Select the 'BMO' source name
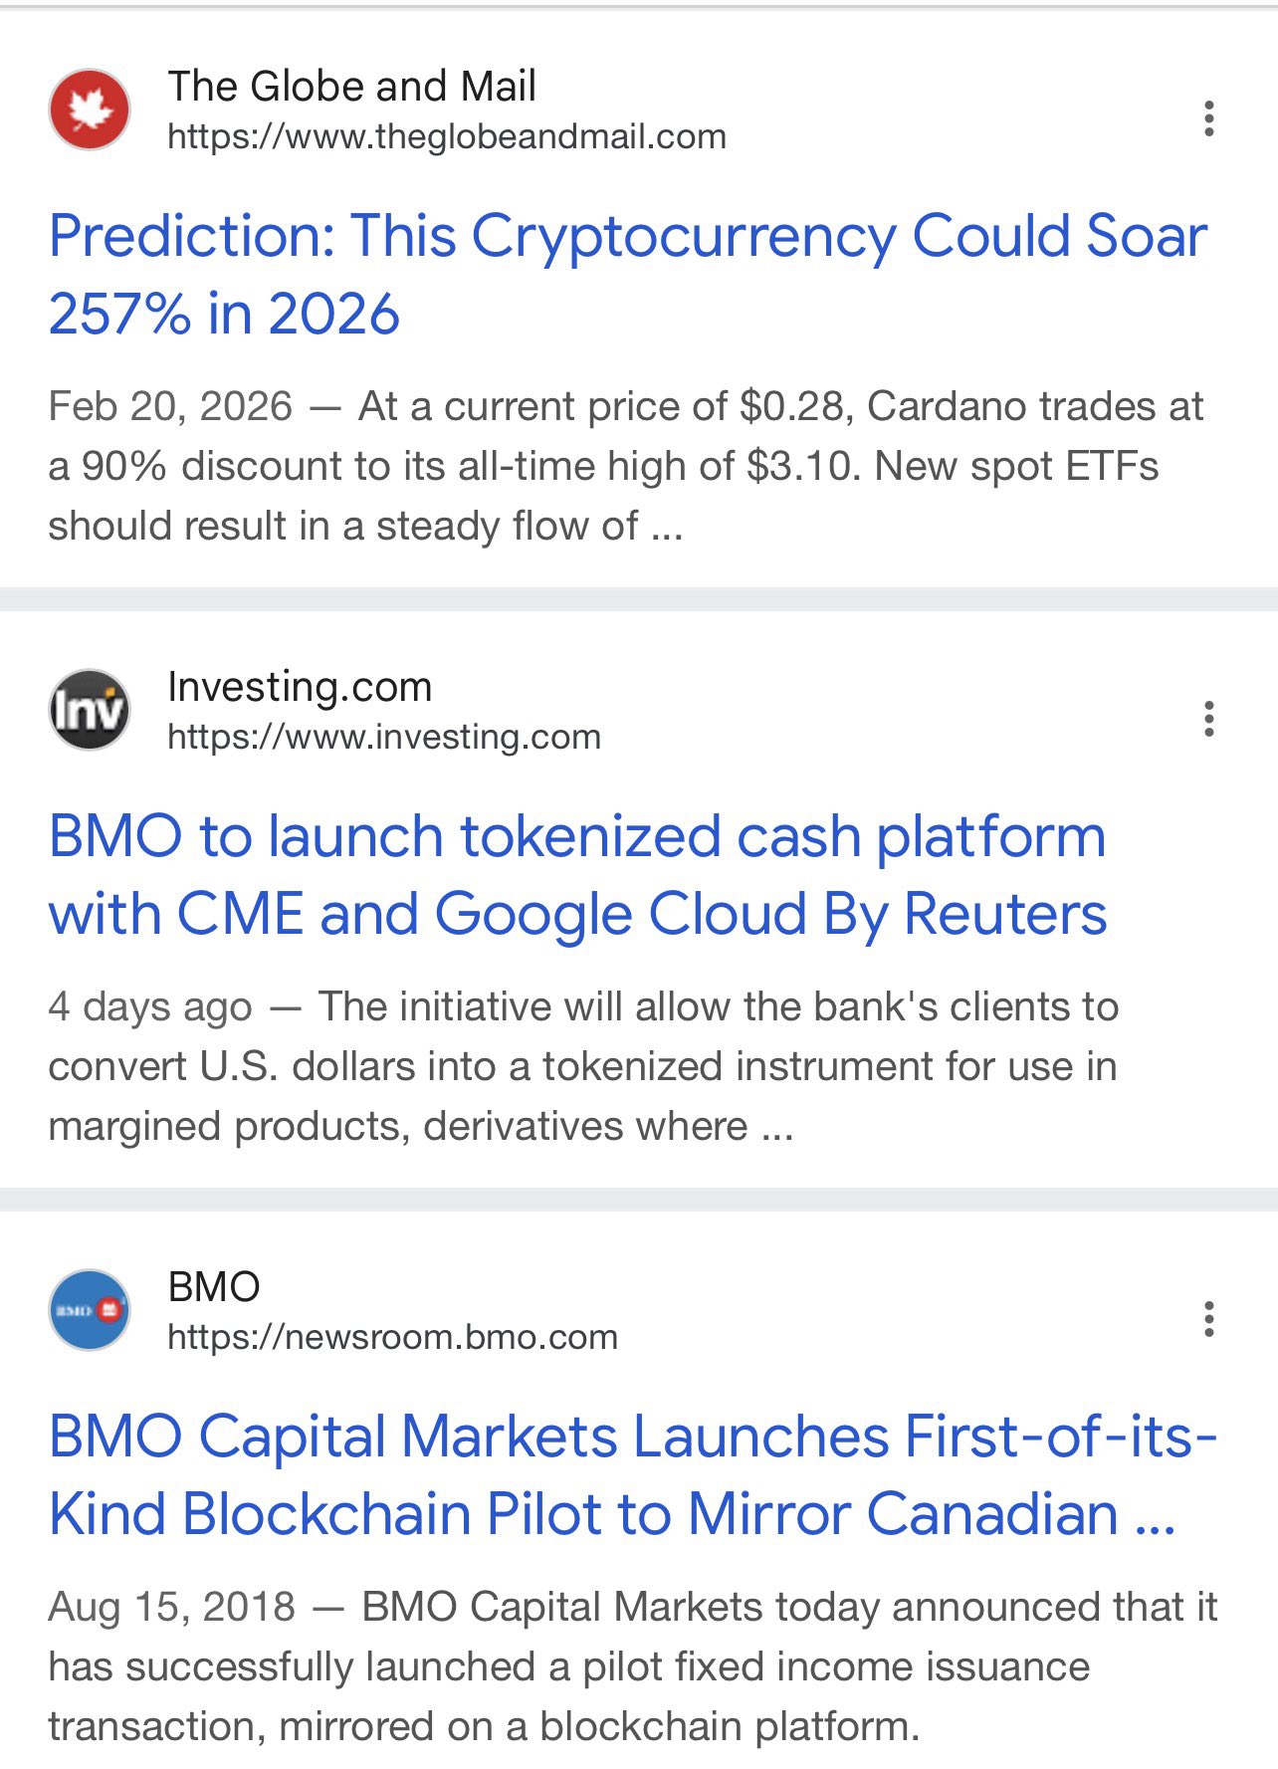The width and height of the screenshot is (1278, 1769). point(214,1287)
